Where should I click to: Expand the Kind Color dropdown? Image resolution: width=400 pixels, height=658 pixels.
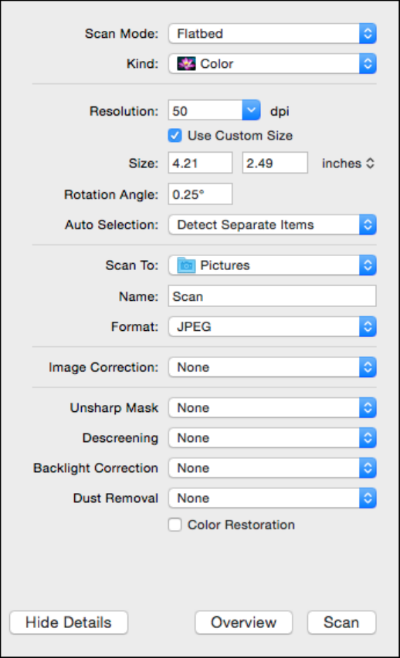[x=273, y=64]
